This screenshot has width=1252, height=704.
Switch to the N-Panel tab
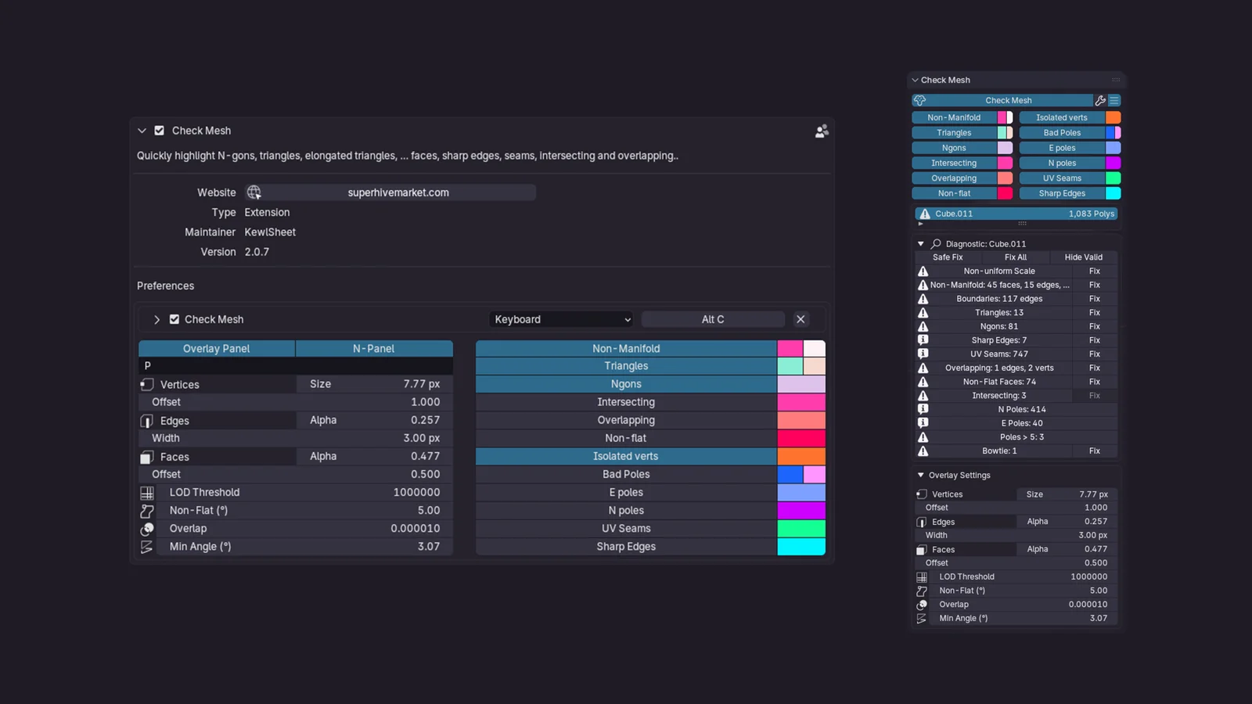click(x=374, y=348)
